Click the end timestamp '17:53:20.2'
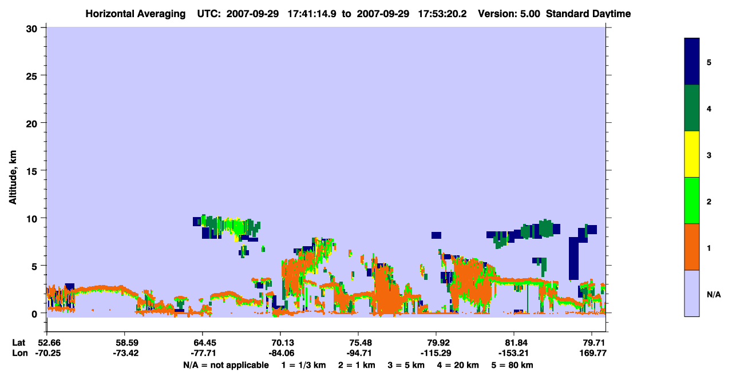The image size is (744, 381). [x=441, y=14]
